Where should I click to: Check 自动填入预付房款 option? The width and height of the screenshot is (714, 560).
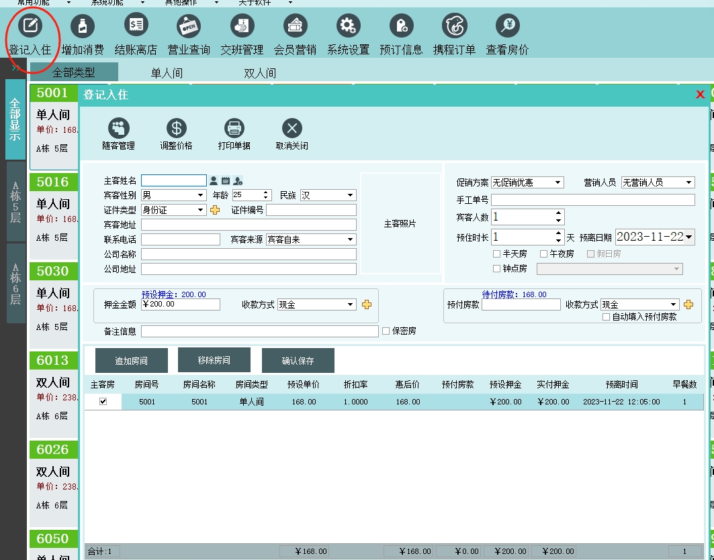coord(607,317)
